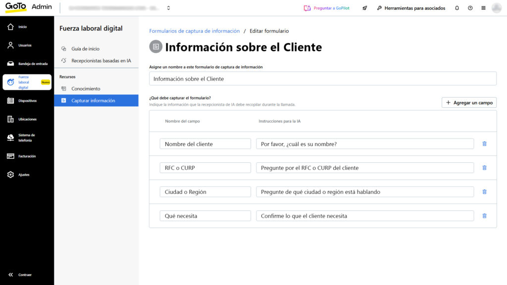
Task: Click Preguntar a GoPilot
Action: (326, 8)
